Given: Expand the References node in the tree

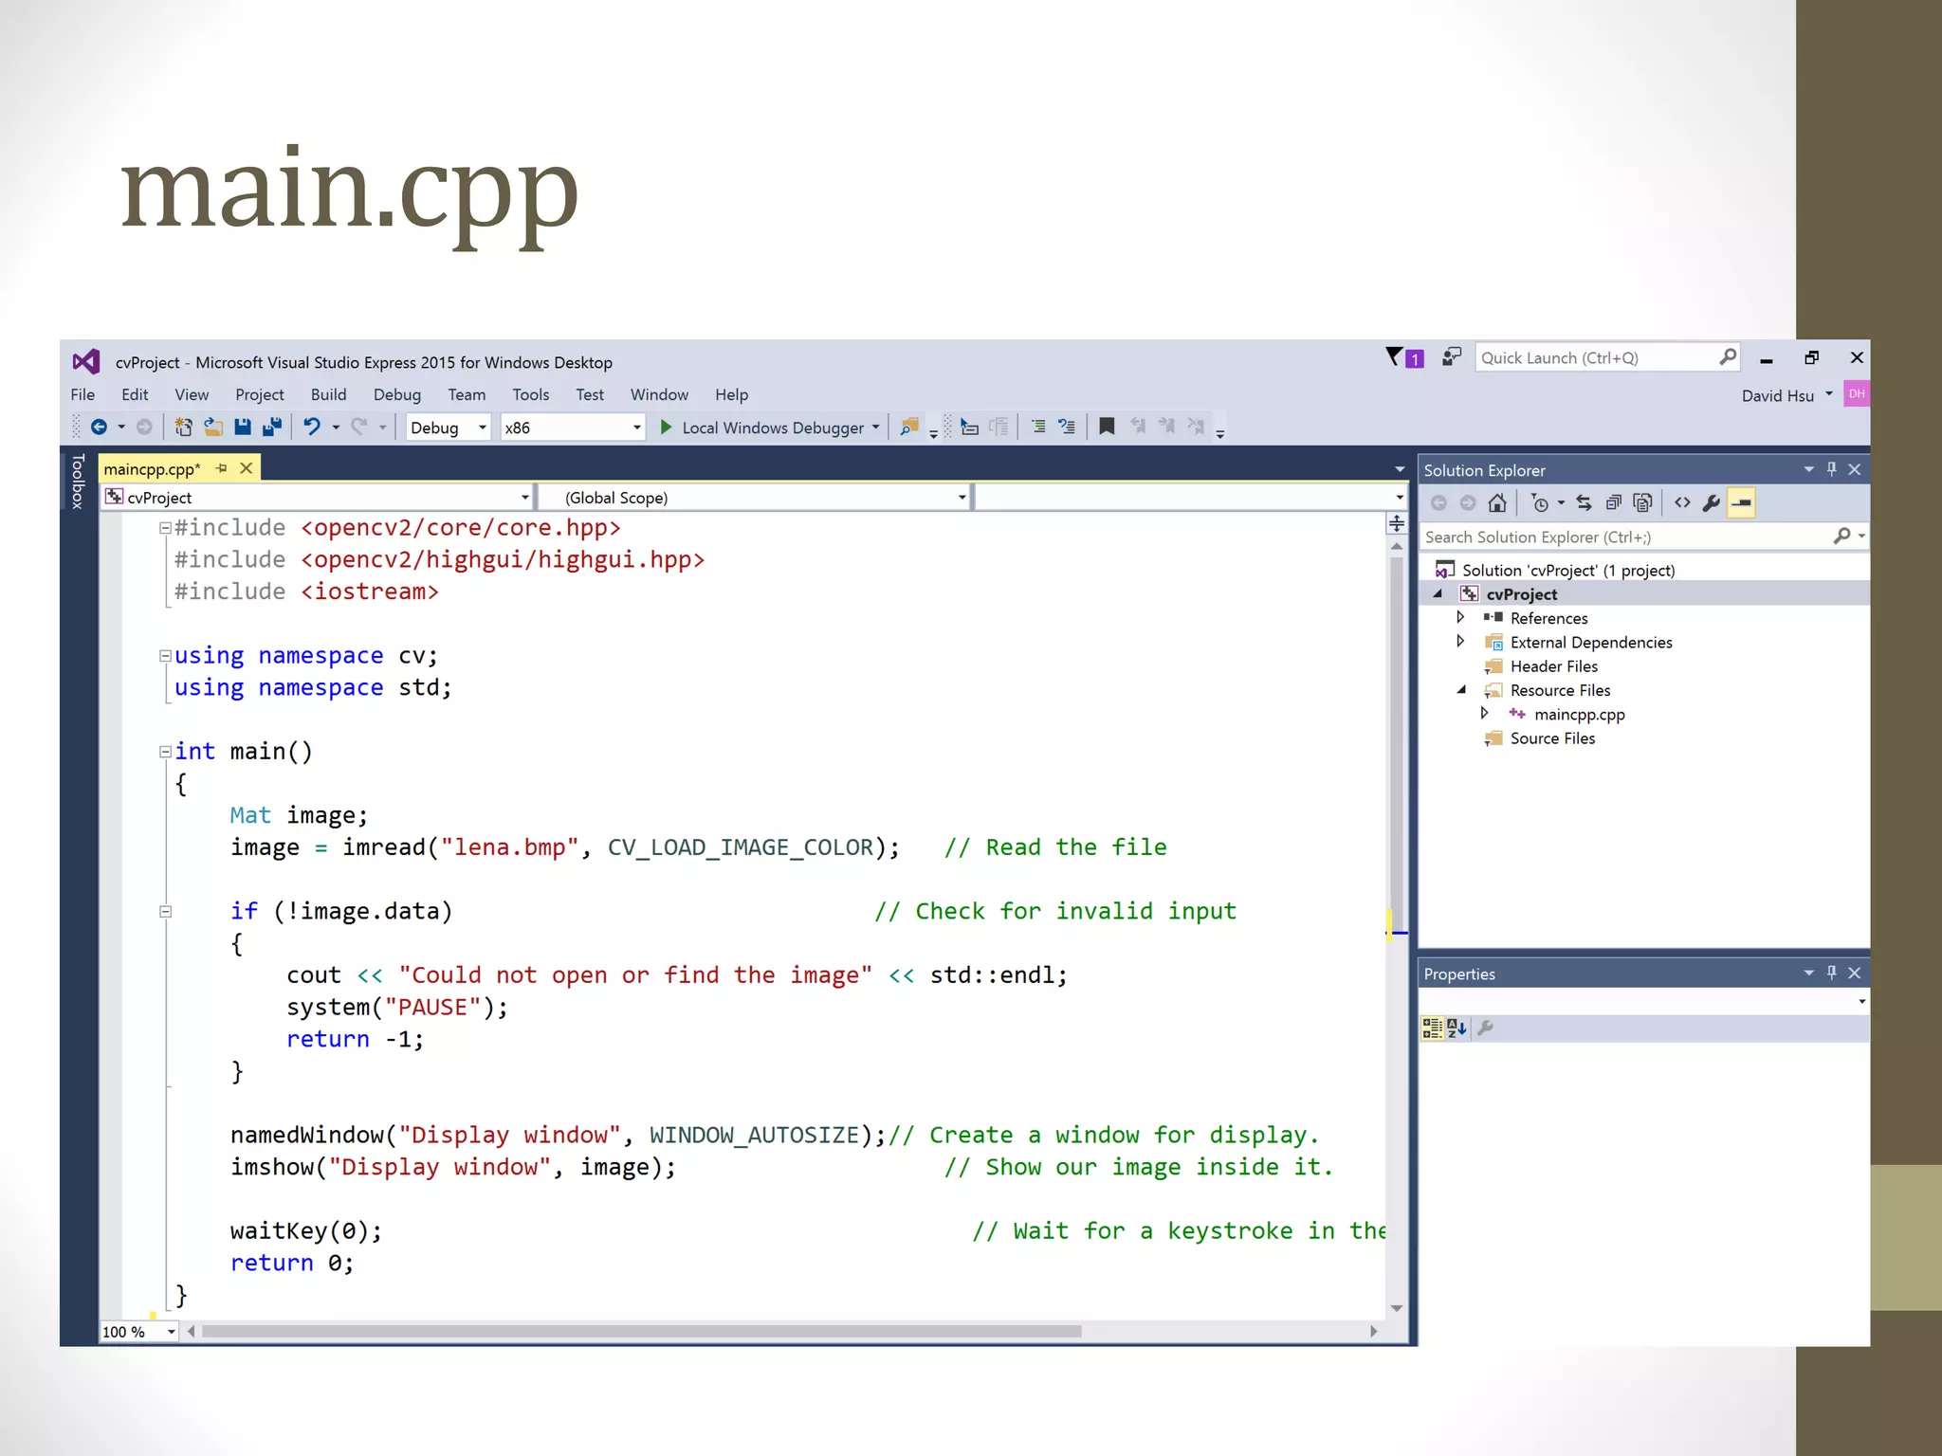Looking at the screenshot, I should click(1461, 618).
